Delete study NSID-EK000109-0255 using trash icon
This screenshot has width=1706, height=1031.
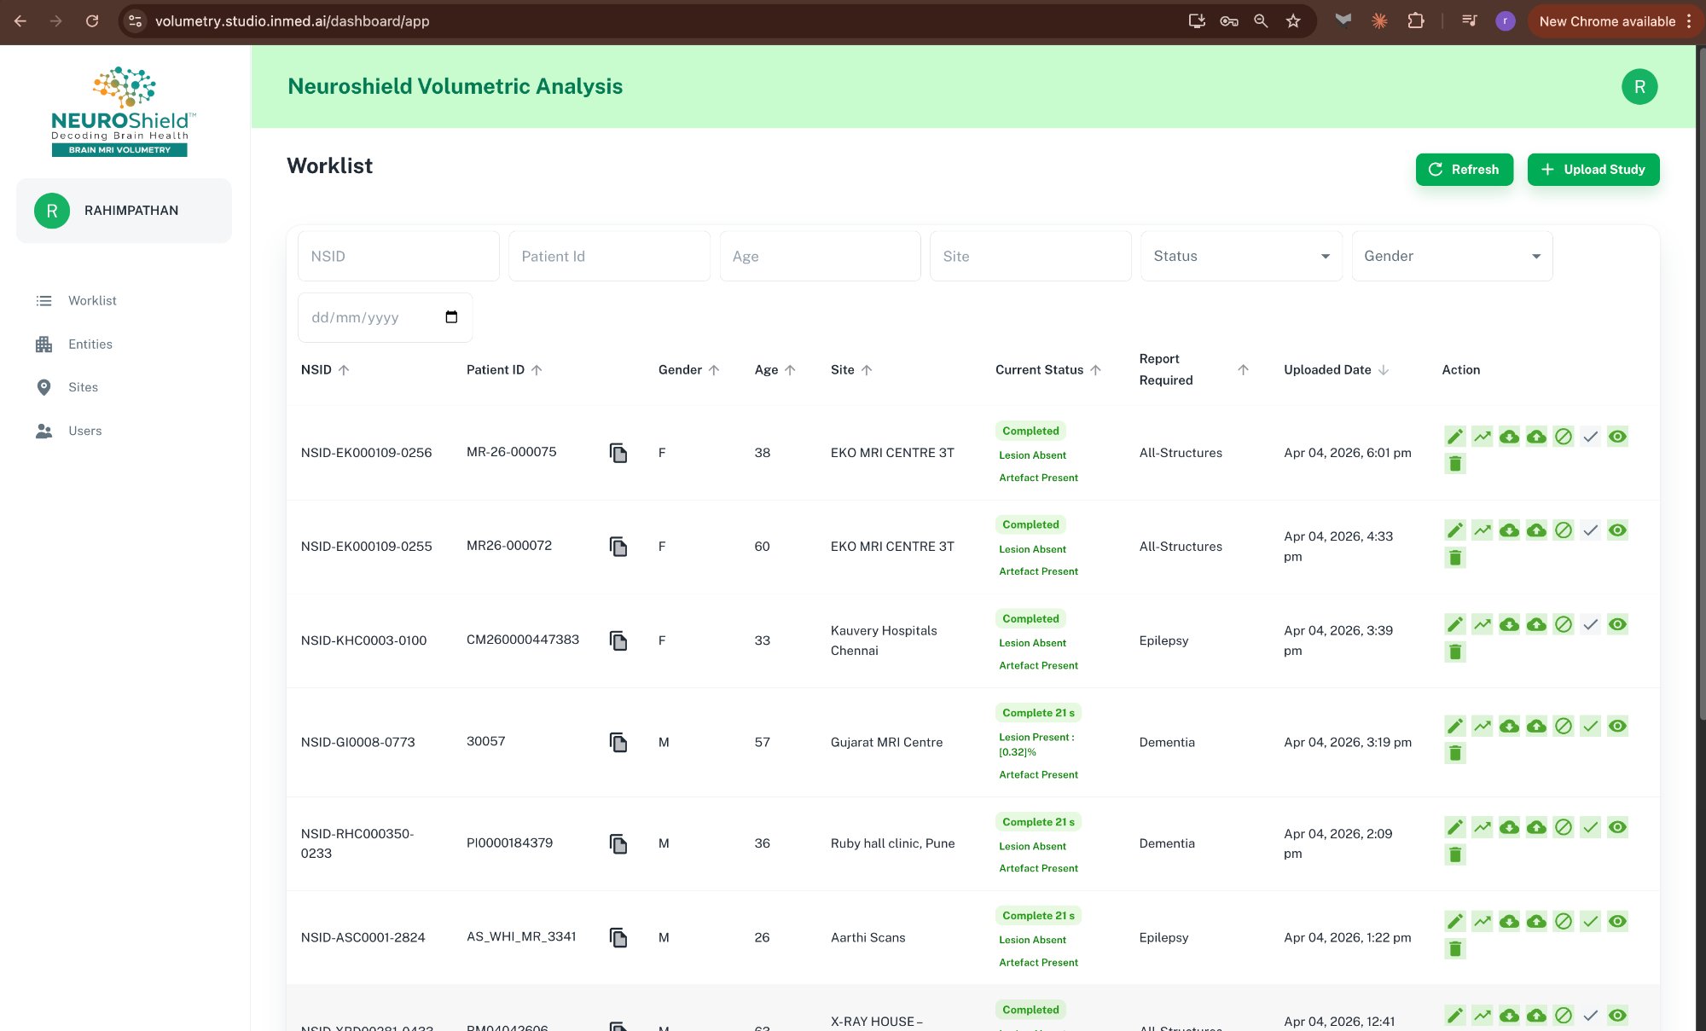click(x=1455, y=557)
